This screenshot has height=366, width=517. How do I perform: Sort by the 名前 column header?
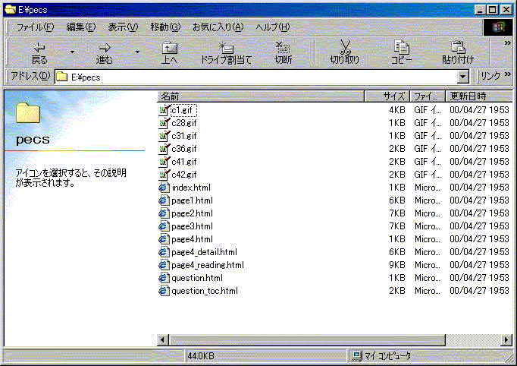(261, 96)
